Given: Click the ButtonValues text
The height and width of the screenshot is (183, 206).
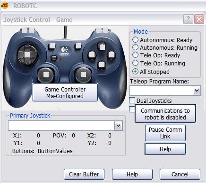Looking at the screenshot, I should point(55,151).
